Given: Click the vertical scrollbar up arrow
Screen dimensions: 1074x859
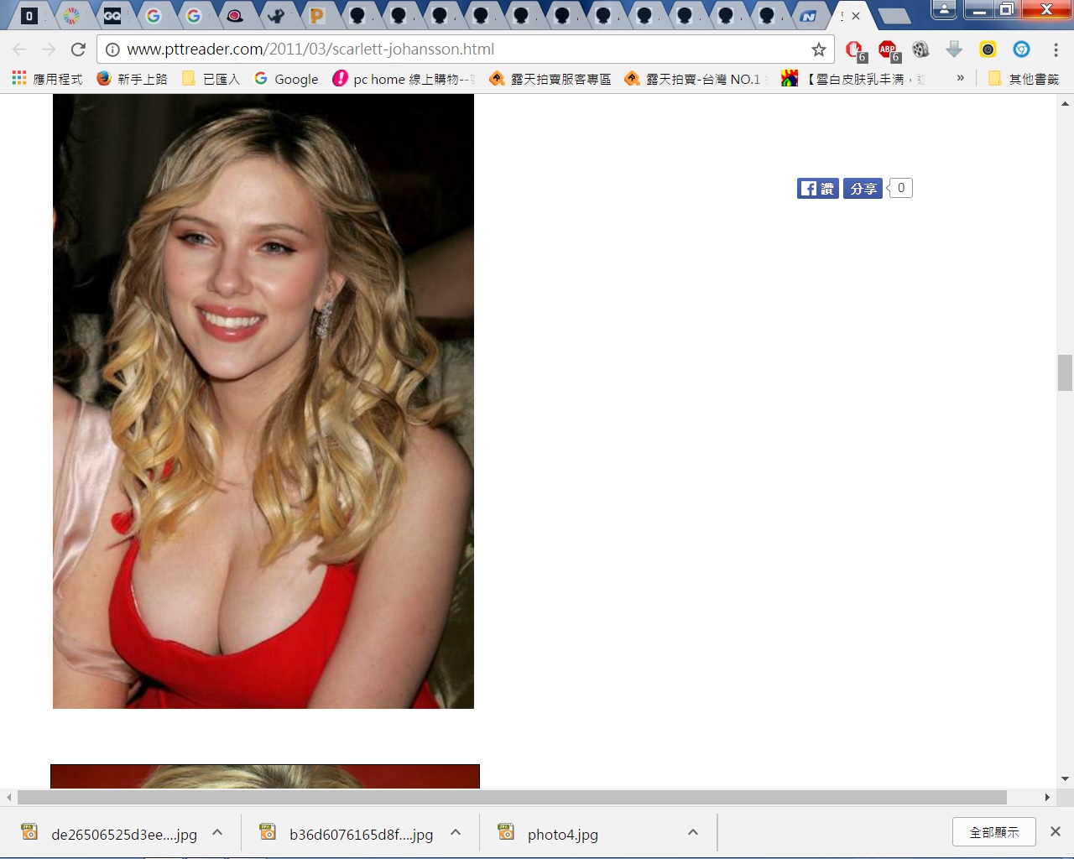Looking at the screenshot, I should tap(1065, 104).
